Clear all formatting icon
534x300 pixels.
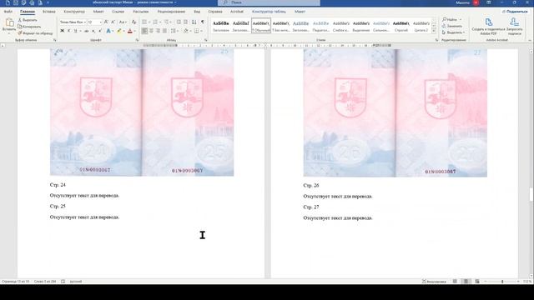[134, 22]
